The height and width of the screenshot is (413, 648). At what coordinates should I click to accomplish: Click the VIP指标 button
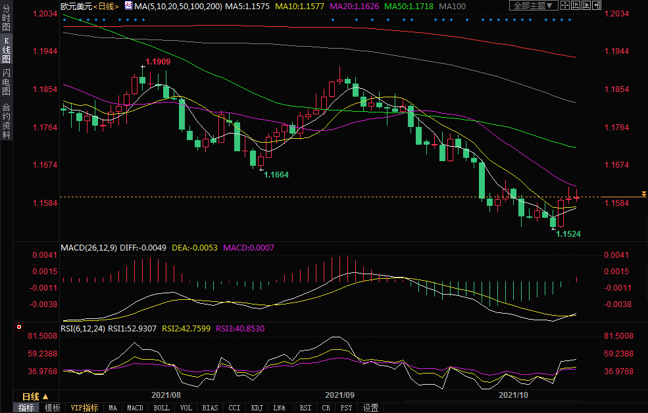(85, 408)
